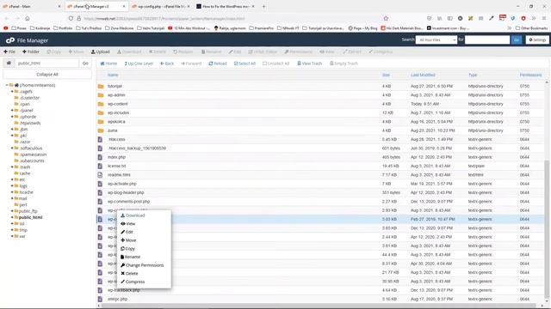The width and height of the screenshot is (551, 309).
Task: Collapse the /home root tree node
Action: pyautogui.click(x=7, y=85)
